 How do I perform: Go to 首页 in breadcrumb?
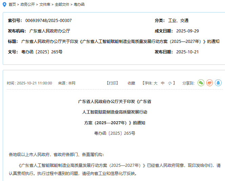12,4
